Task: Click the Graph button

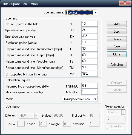Action: (117, 90)
